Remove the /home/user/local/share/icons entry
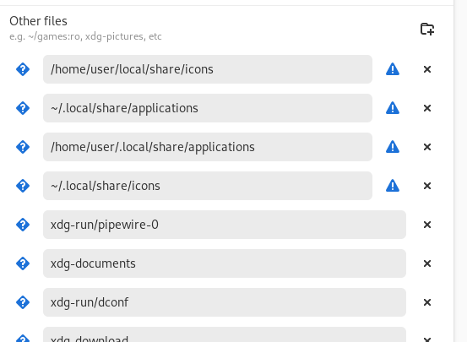 point(427,69)
